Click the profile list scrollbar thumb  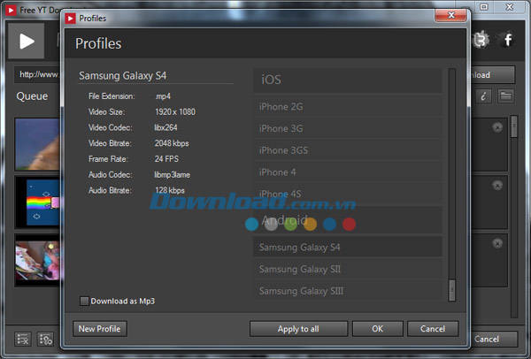[451, 290]
